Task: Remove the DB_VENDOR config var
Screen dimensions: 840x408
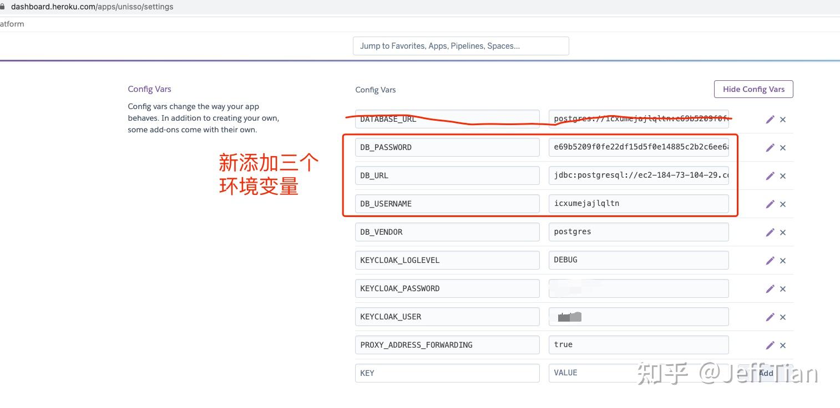Action: (x=783, y=232)
